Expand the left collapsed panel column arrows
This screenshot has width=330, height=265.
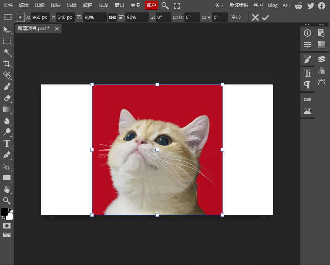click(x=307, y=25)
